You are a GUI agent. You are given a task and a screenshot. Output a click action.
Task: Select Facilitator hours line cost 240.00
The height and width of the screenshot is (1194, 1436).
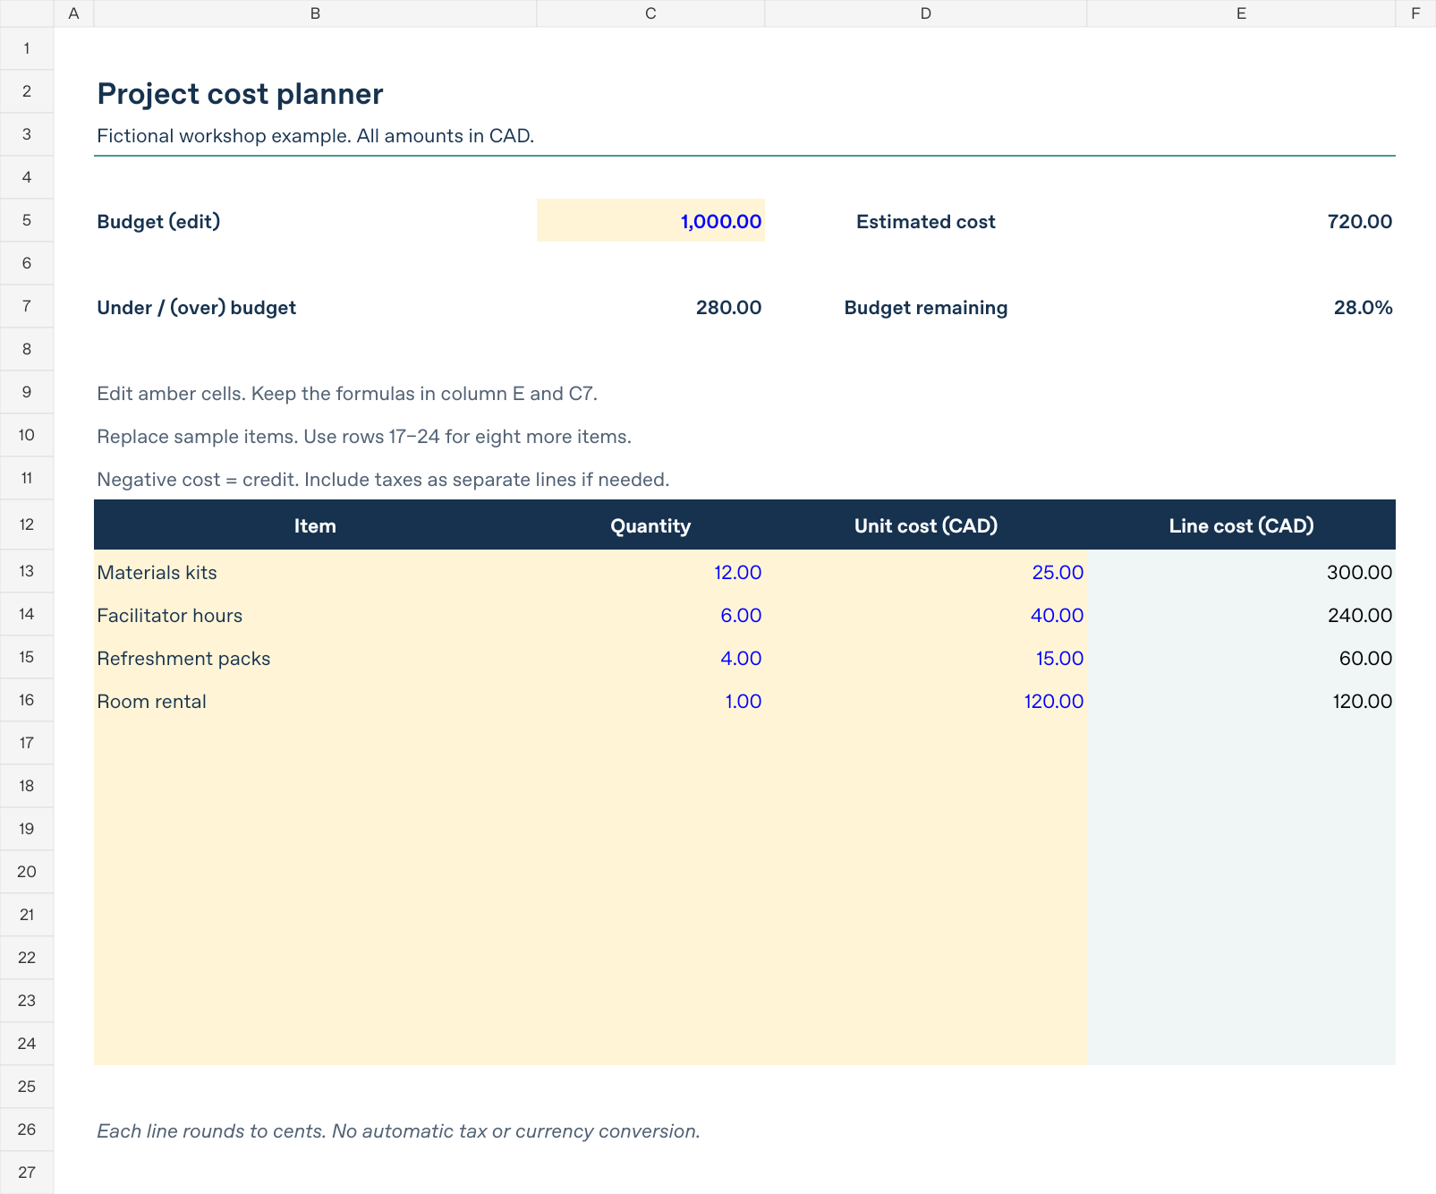pos(1241,614)
